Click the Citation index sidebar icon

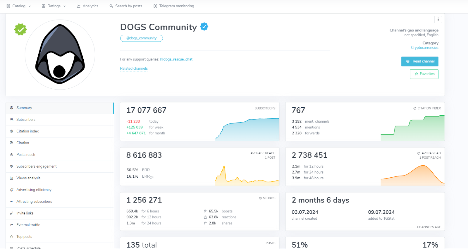[x=12, y=131]
